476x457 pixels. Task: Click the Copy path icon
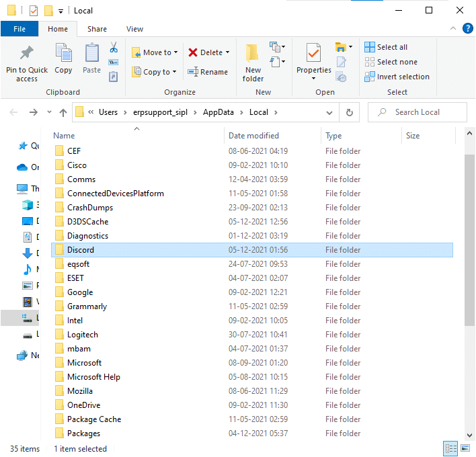coord(114,63)
